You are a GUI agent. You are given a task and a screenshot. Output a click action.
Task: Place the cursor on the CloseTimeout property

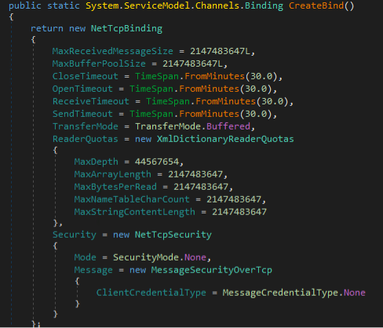86,76
